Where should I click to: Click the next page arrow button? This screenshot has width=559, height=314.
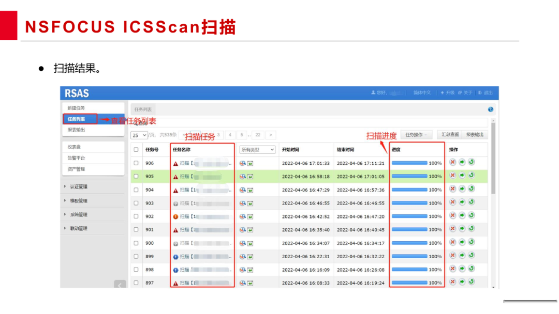tap(271, 135)
